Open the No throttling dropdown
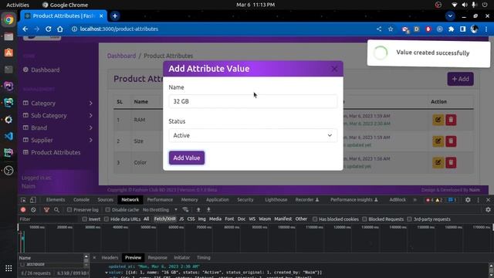The width and height of the screenshot is (494, 278). click(160, 210)
